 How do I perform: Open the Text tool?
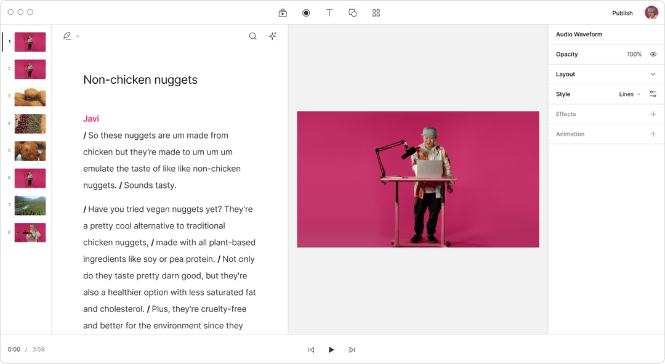point(329,12)
